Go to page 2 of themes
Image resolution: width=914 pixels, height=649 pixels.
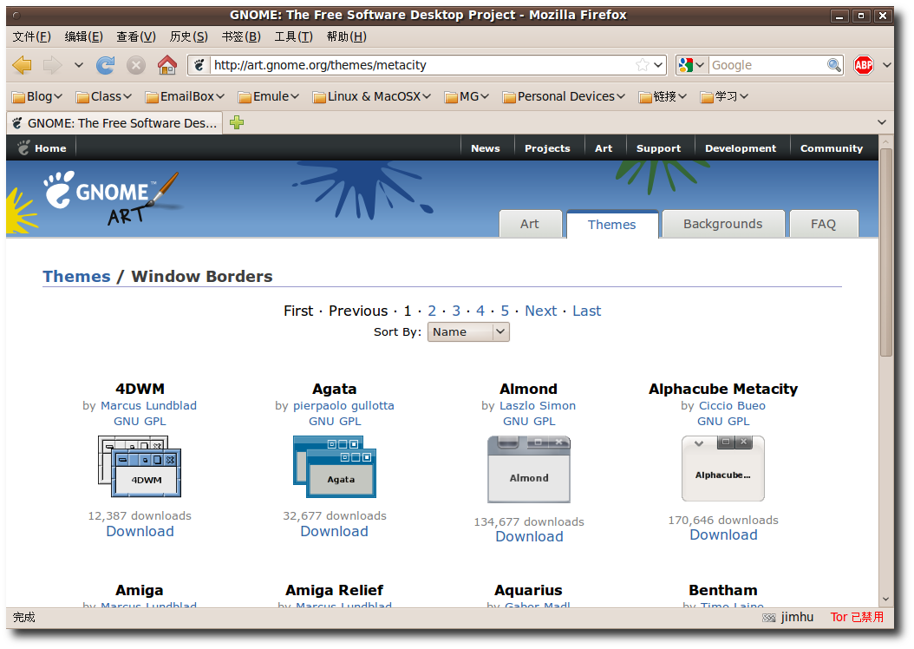point(432,311)
